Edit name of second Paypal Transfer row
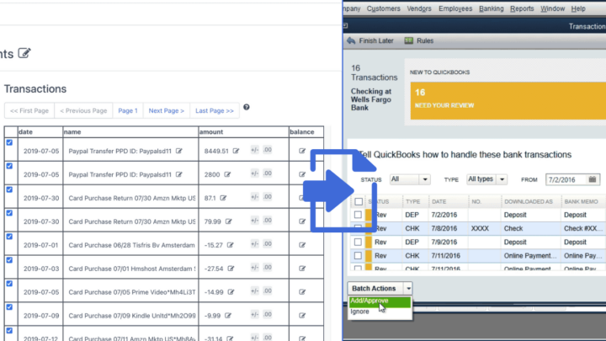Viewport: 606px width, 341px height. [x=179, y=174]
